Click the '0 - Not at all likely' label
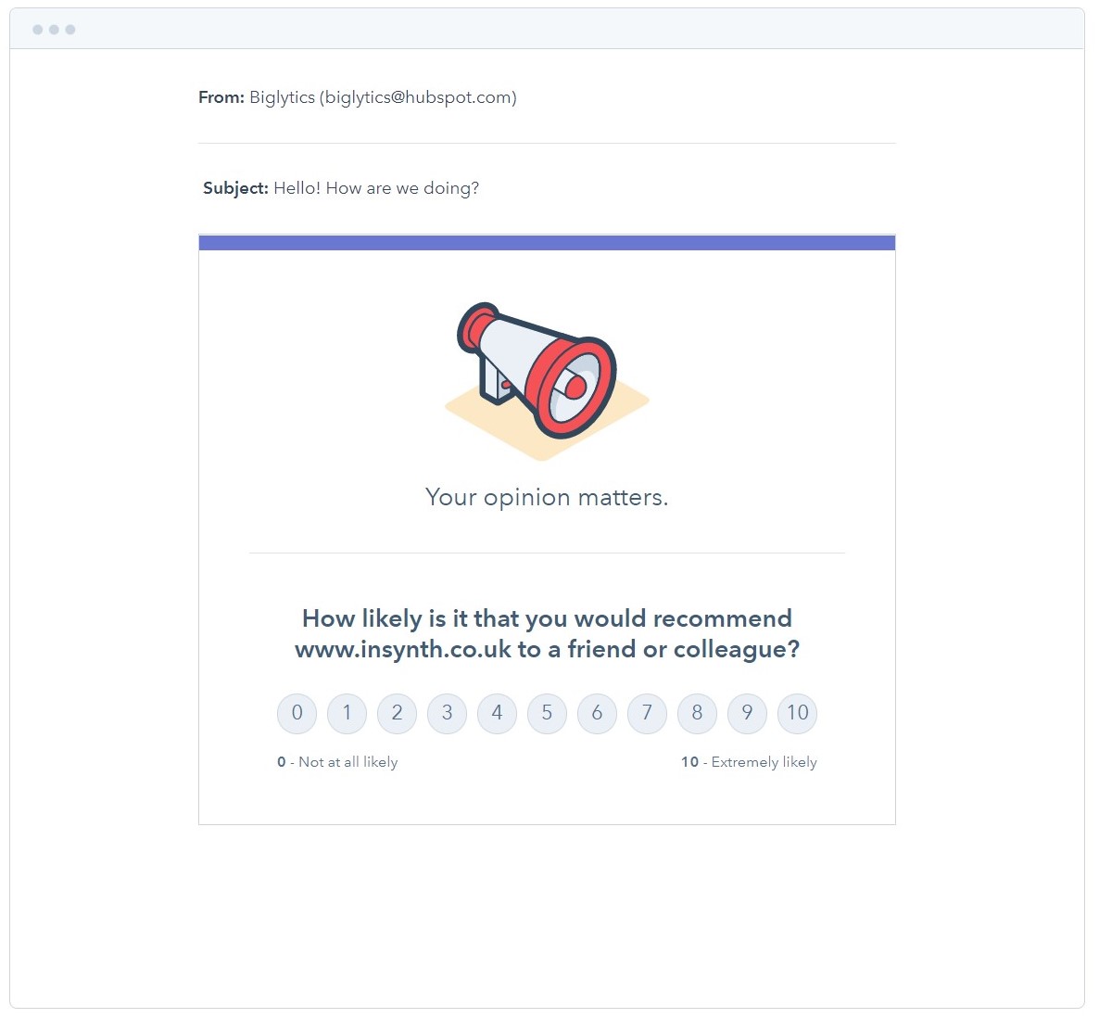 pos(338,762)
